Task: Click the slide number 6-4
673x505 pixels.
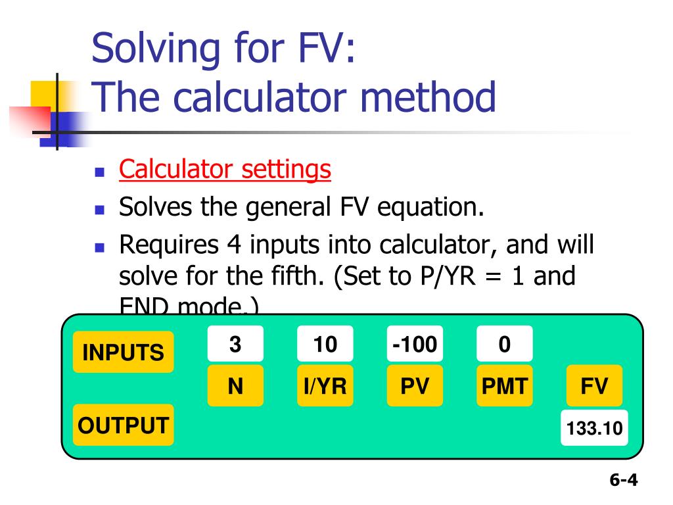Action: pyautogui.click(x=623, y=479)
